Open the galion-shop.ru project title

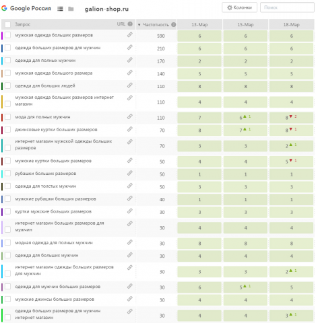click(x=106, y=9)
